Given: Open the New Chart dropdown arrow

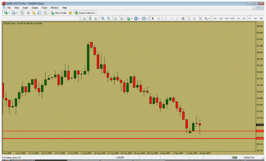Looking at the screenshot, I should [x=9, y=13].
